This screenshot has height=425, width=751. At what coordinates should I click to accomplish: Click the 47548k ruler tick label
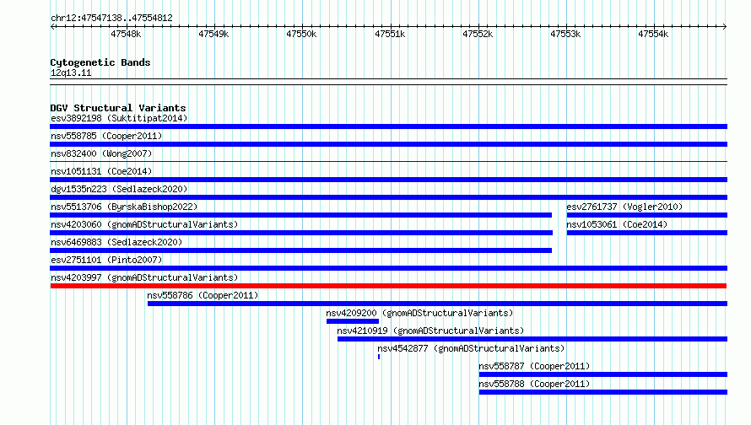(x=126, y=34)
